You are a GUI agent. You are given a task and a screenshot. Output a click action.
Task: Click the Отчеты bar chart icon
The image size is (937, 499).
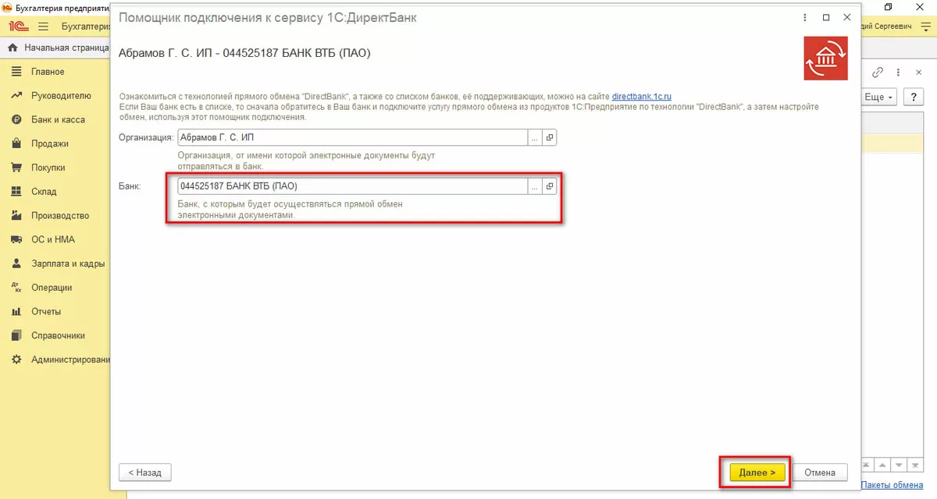16,312
